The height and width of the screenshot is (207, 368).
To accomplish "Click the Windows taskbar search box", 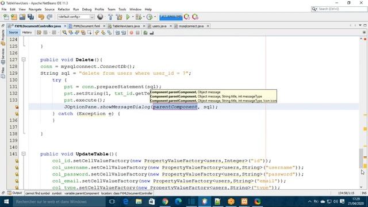I will [x=59, y=202].
